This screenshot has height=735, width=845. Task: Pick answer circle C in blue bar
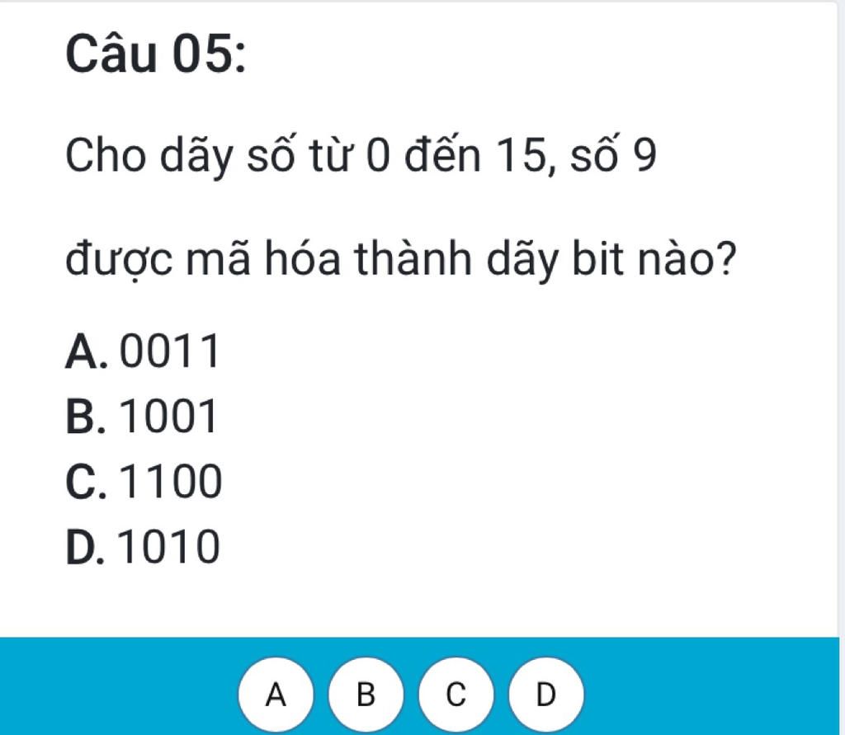click(454, 693)
